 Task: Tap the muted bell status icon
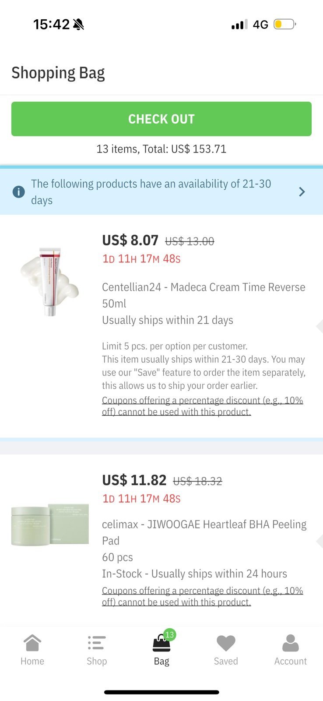(79, 25)
